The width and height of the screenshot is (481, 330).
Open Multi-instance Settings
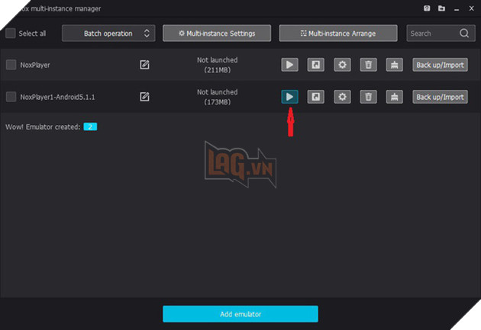point(217,33)
